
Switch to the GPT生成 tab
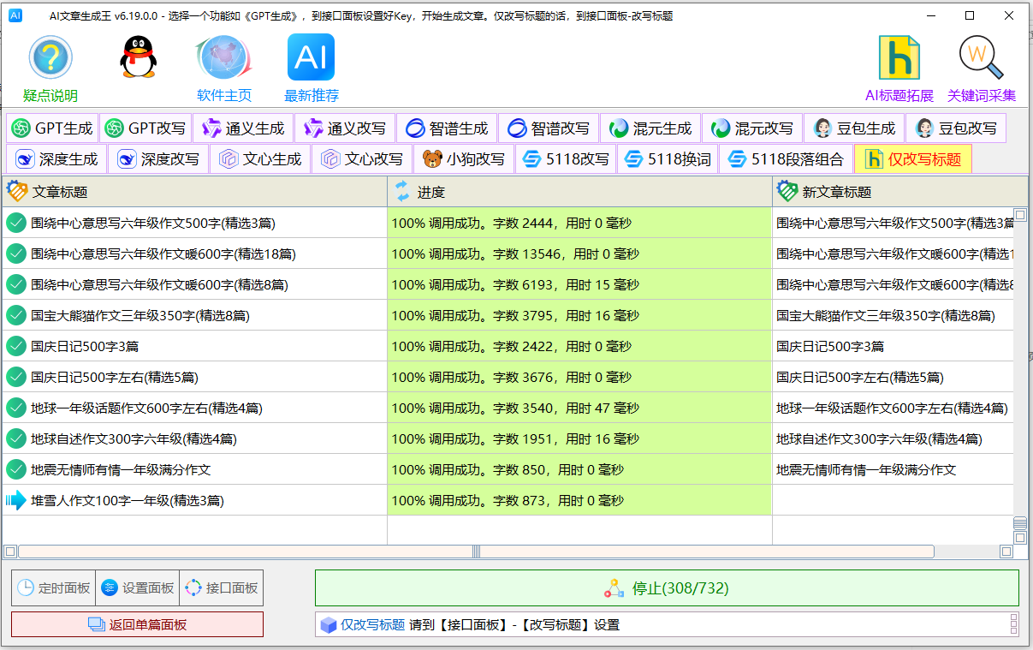[52, 128]
